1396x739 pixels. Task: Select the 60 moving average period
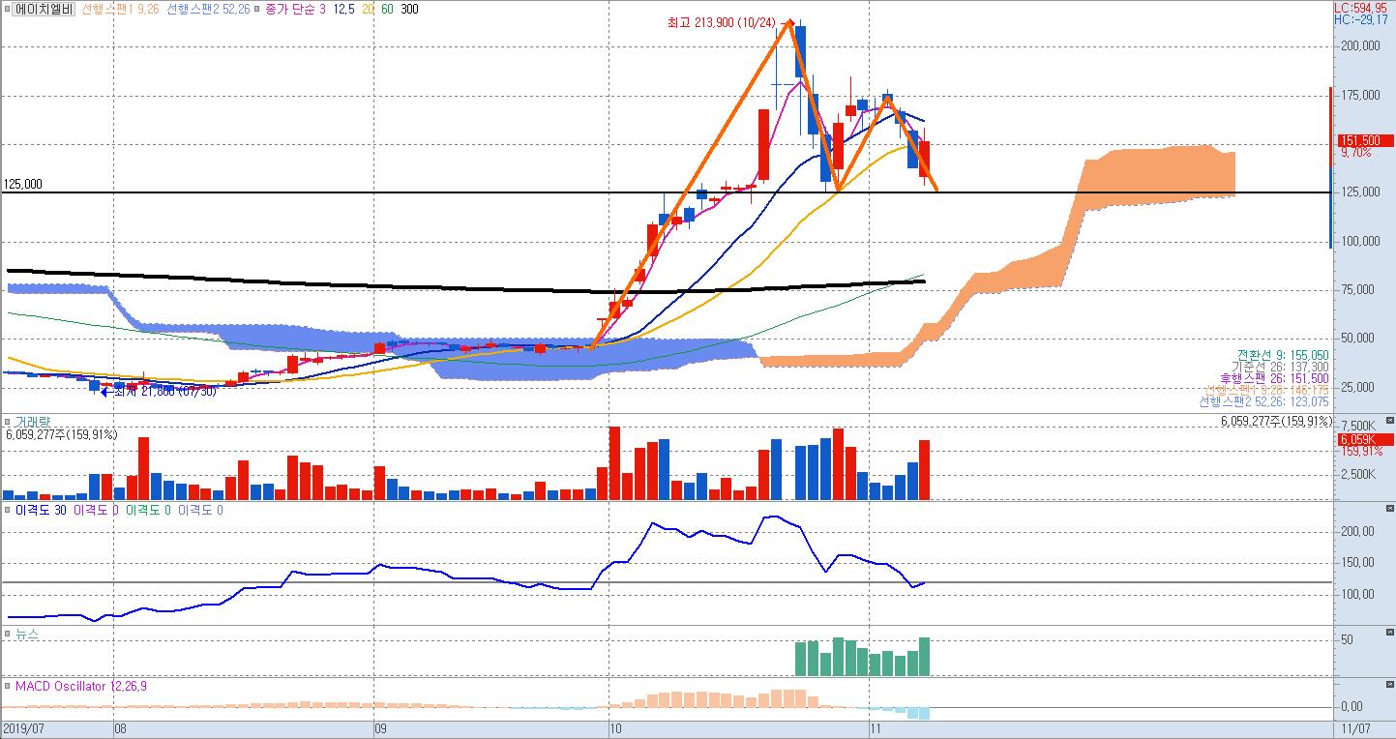(x=387, y=9)
